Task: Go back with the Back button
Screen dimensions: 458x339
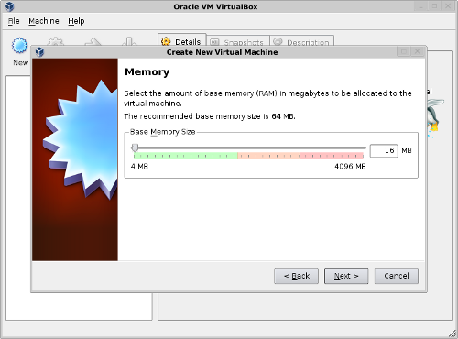Action: pyautogui.click(x=296, y=276)
